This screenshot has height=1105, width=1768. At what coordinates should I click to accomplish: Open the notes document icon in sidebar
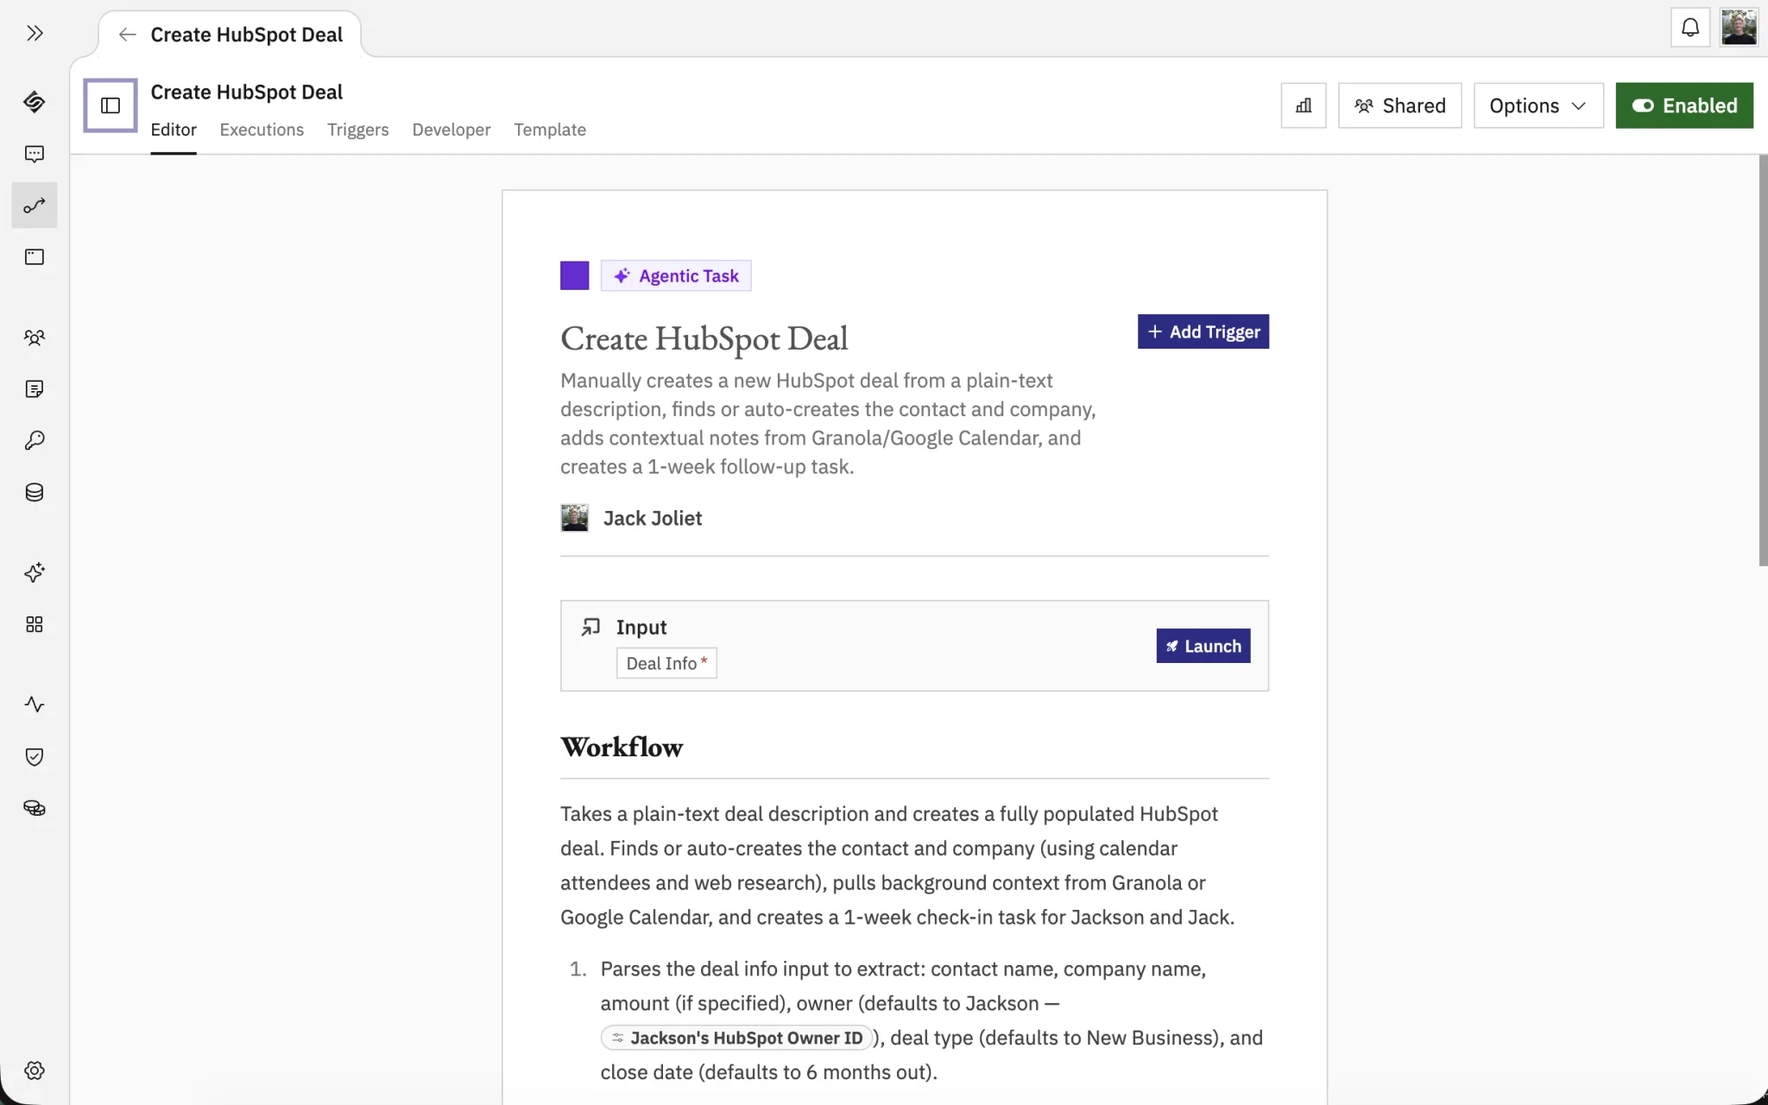tap(35, 389)
